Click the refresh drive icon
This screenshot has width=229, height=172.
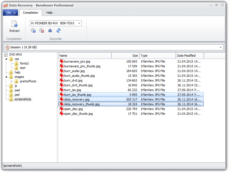pyautogui.click(x=59, y=30)
